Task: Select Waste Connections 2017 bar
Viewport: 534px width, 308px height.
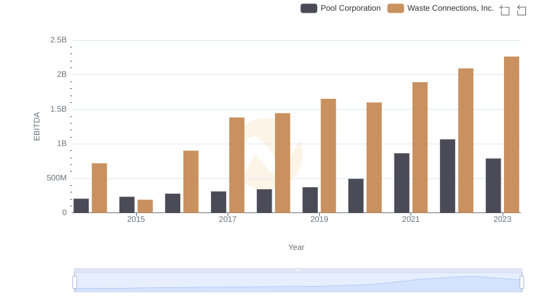Action: pyautogui.click(x=237, y=165)
